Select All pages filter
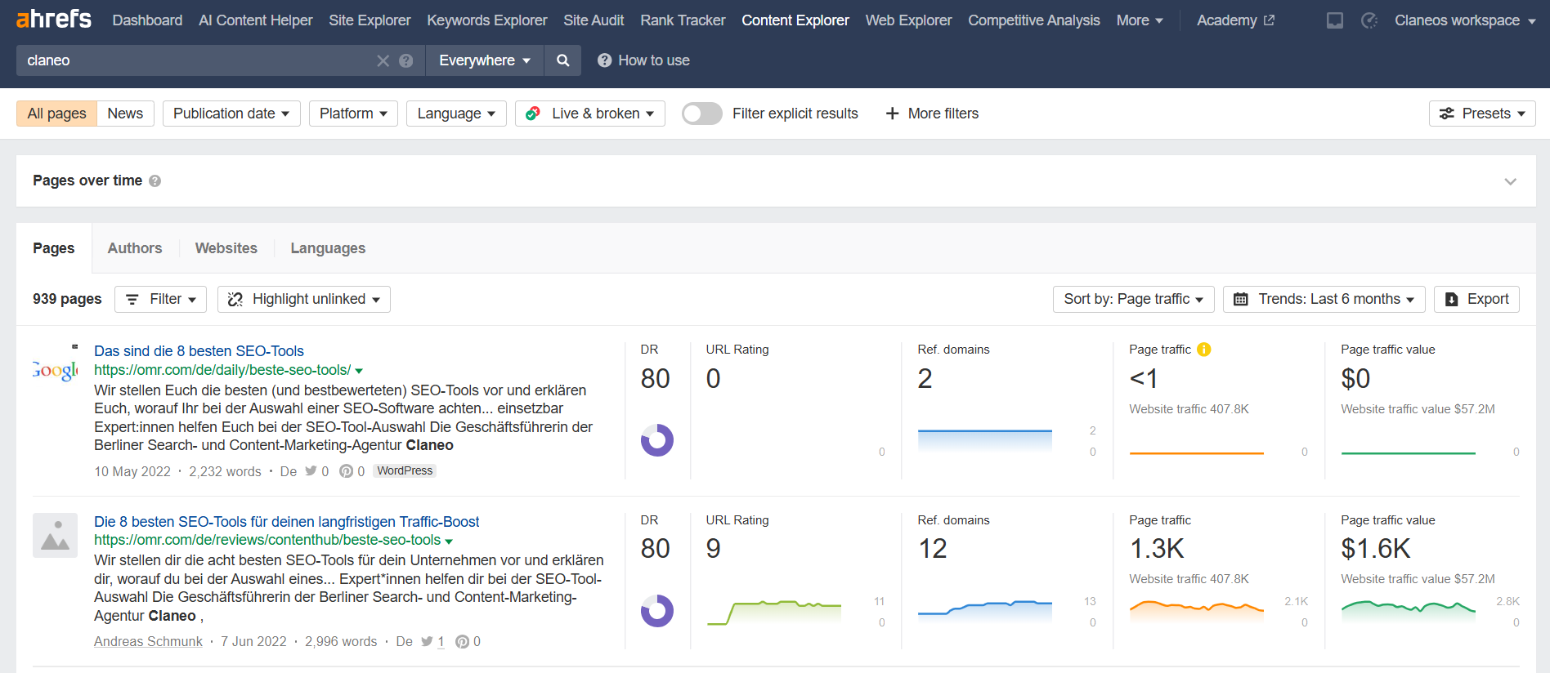1550x673 pixels. [x=57, y=114]
